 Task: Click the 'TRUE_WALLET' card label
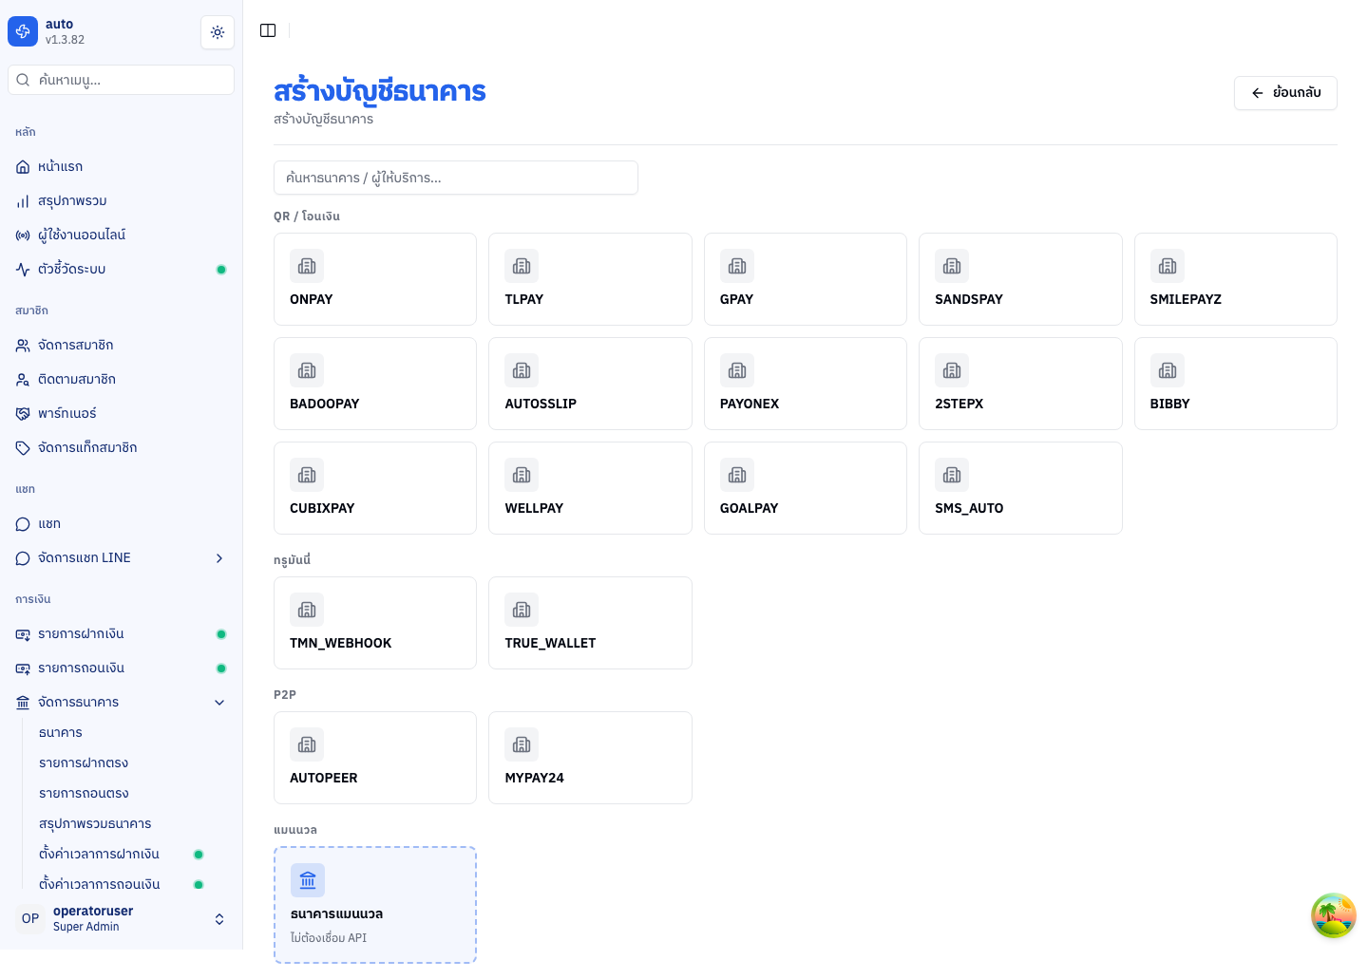[x=550, y=643]
